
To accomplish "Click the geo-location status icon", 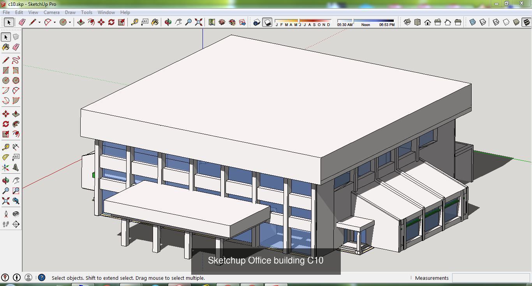I will pyautogui.click(x=5, y=277).
